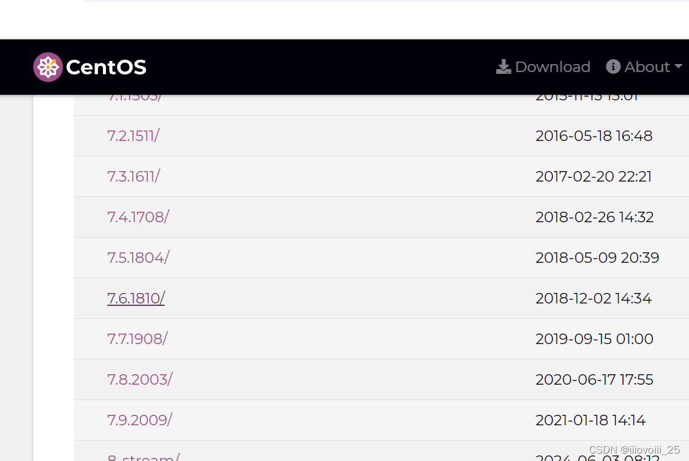The image size is (689, 461).
Task: Click the 2019-09-15 01:00 date cell
Action: (594, 339)
